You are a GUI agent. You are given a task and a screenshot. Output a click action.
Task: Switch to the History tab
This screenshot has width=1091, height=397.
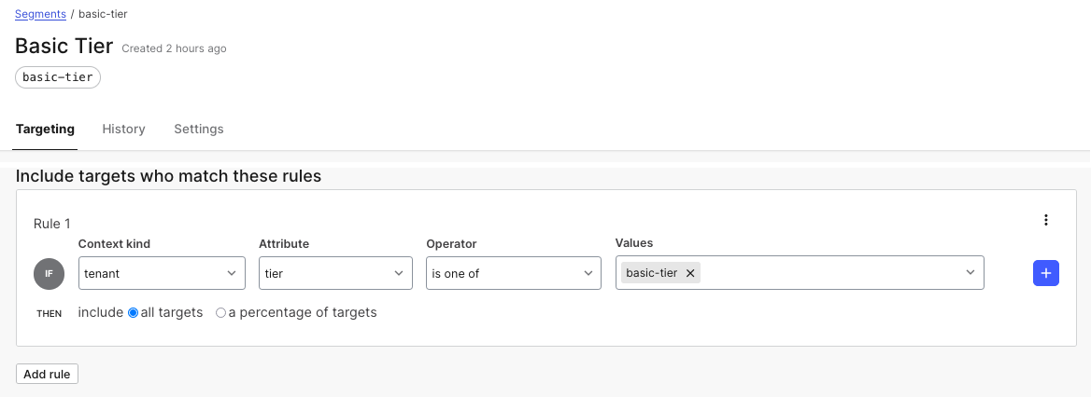(124, 130)
